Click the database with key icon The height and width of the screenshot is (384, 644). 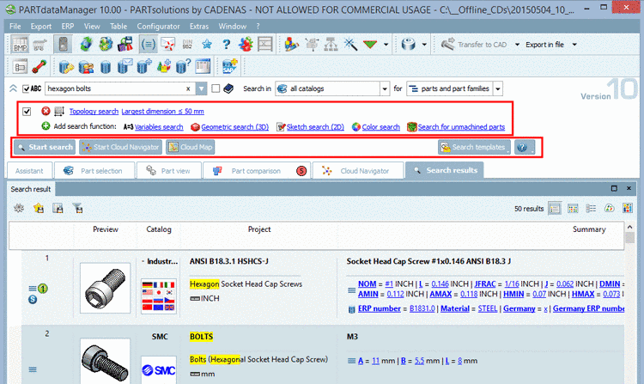(65, 66)
